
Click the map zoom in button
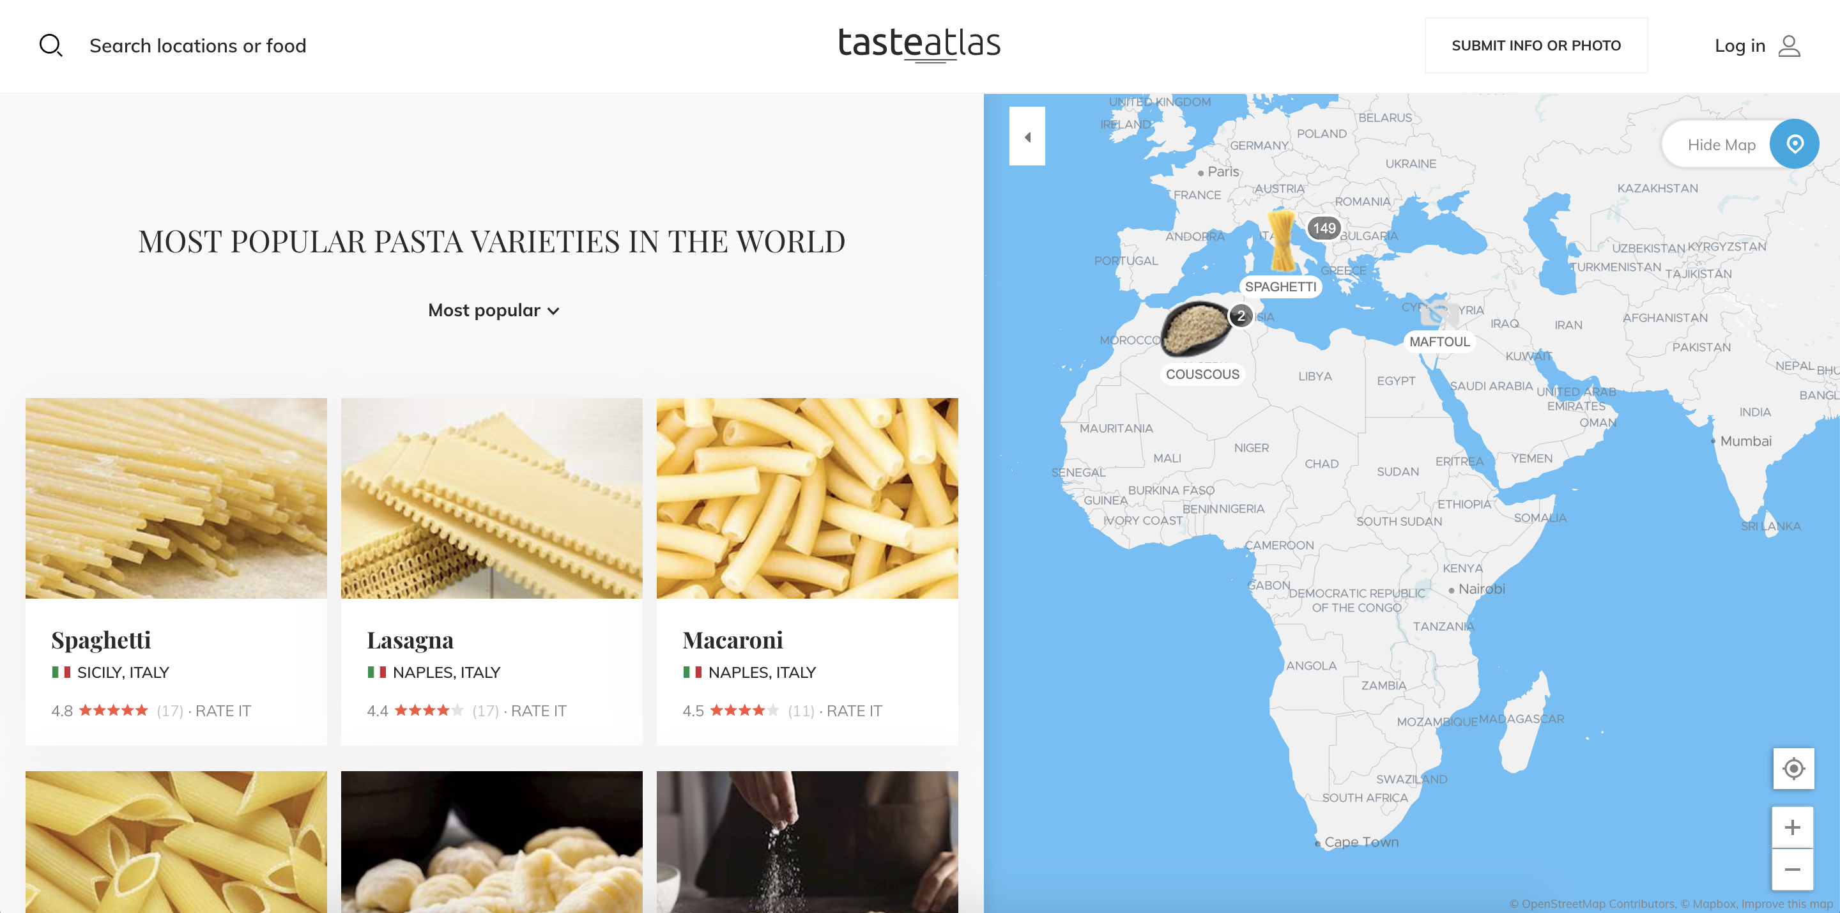click(x=1797, y=826)
